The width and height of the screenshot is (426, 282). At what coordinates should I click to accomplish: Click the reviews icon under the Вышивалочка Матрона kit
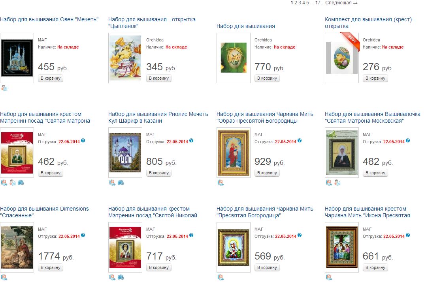pos(337,183)
